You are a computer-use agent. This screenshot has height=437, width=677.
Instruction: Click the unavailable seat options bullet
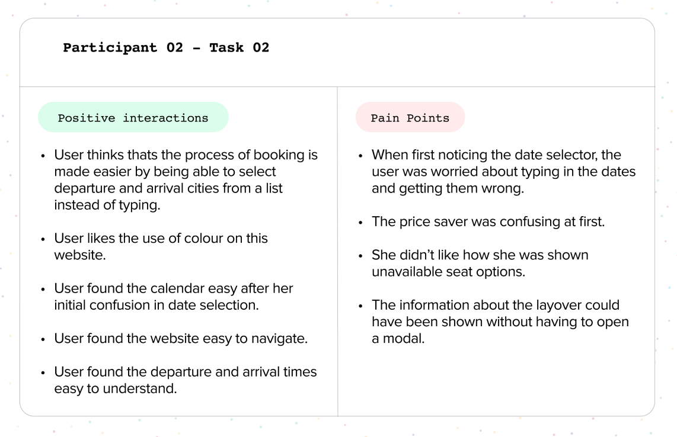[x=480, y=263]
